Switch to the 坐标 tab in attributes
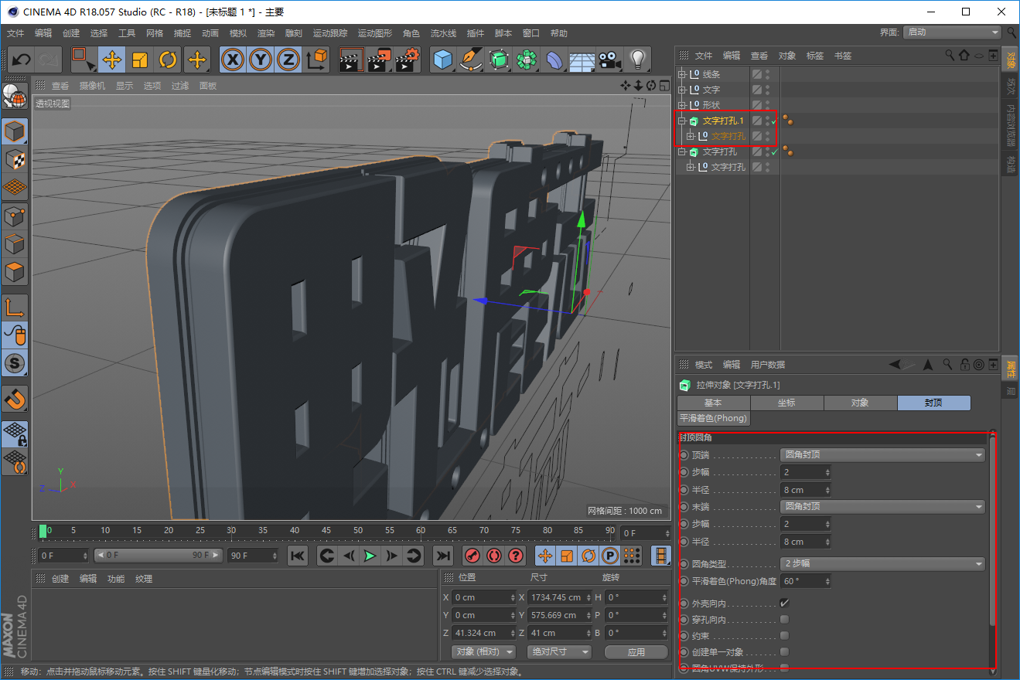The height and width of the screenshot is (680, 1020). click(787, 403)
